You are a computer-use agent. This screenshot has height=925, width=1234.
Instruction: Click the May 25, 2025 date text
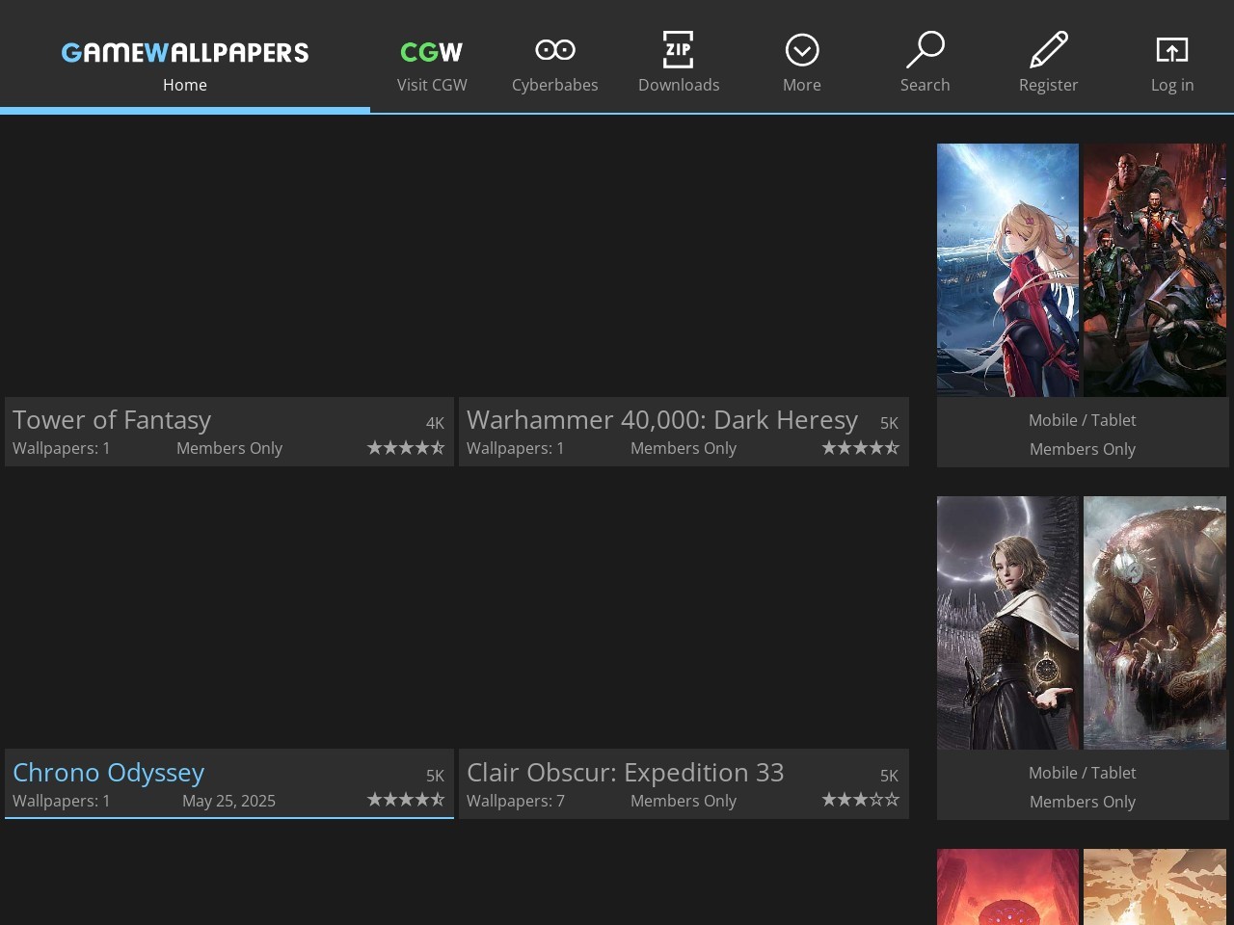[229, 801]
